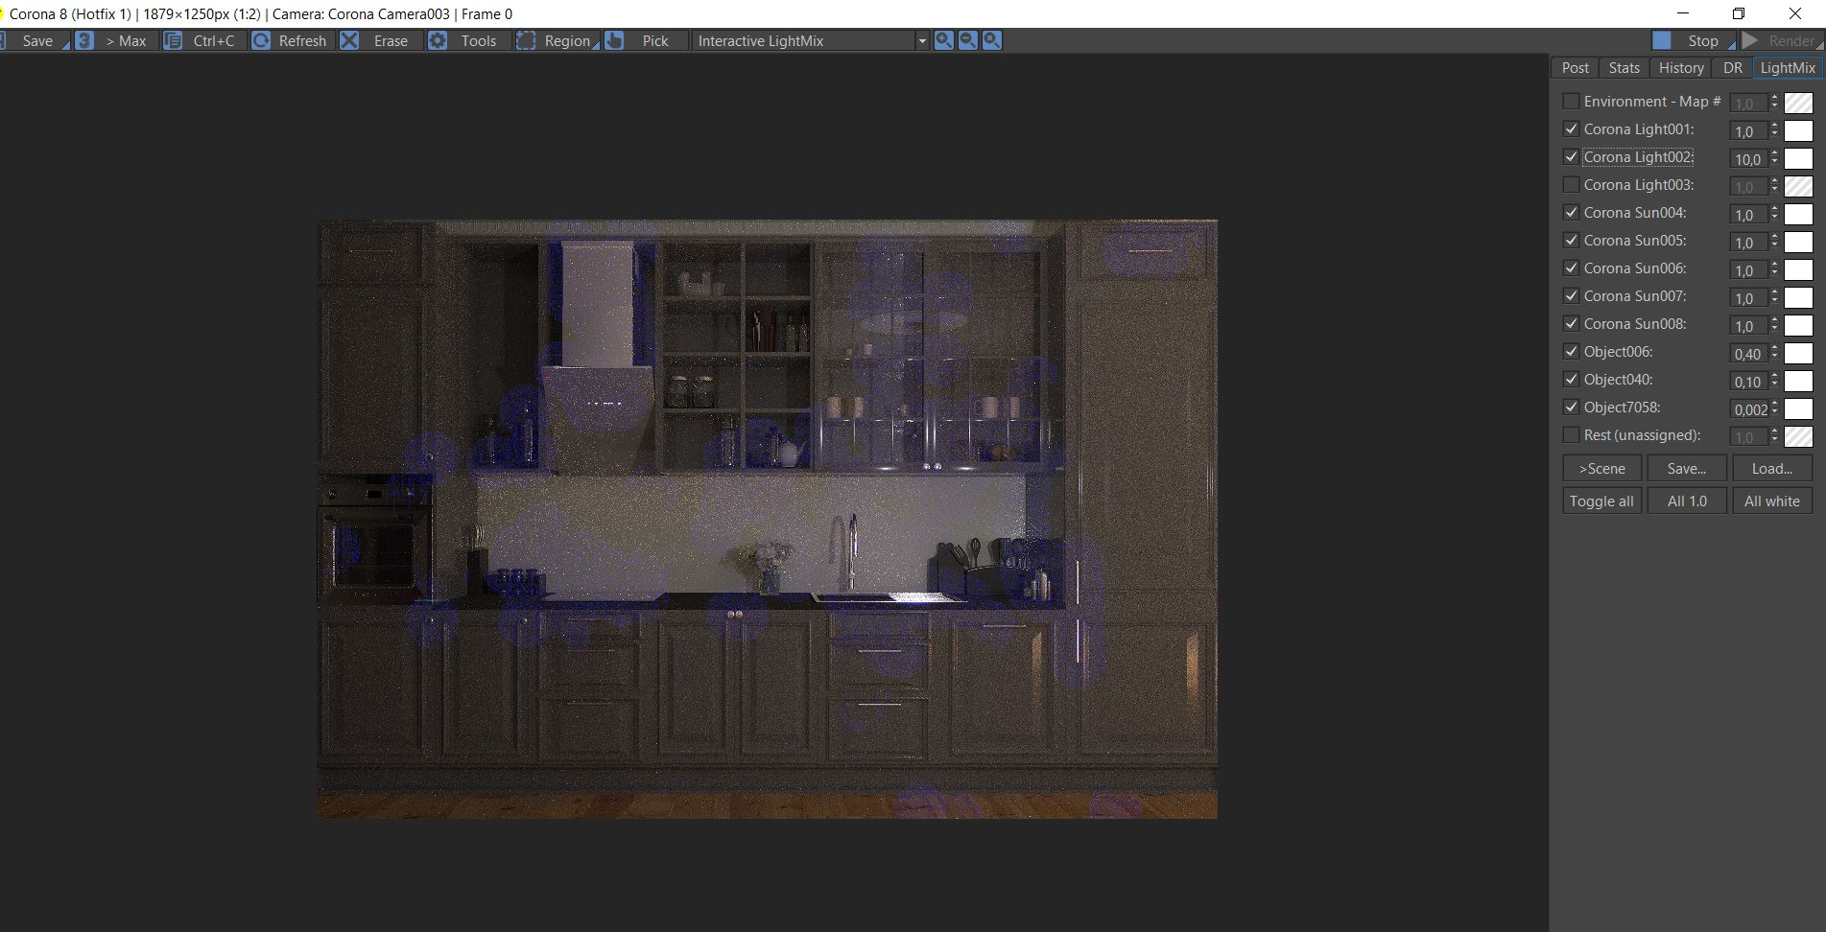Open the Interactive LightMix dropdown
The width and height of the screenshot is (1826, 932).
pos(922,40)
